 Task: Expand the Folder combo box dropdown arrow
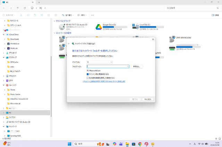point(128,66)
